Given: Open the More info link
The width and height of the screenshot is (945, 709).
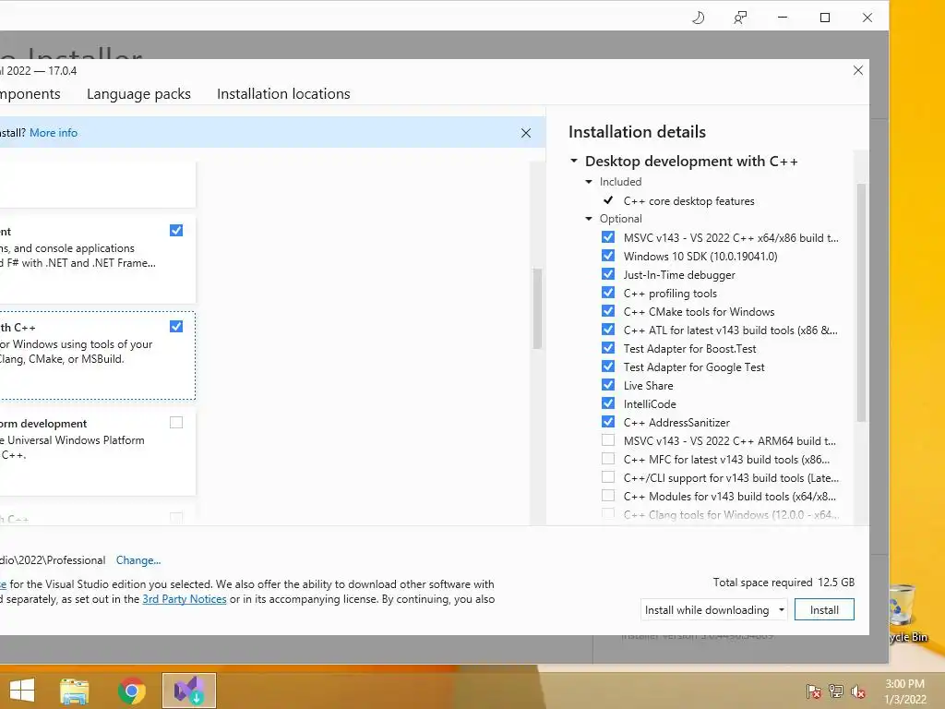Looking at the screenshot, I should pos(54,133).
